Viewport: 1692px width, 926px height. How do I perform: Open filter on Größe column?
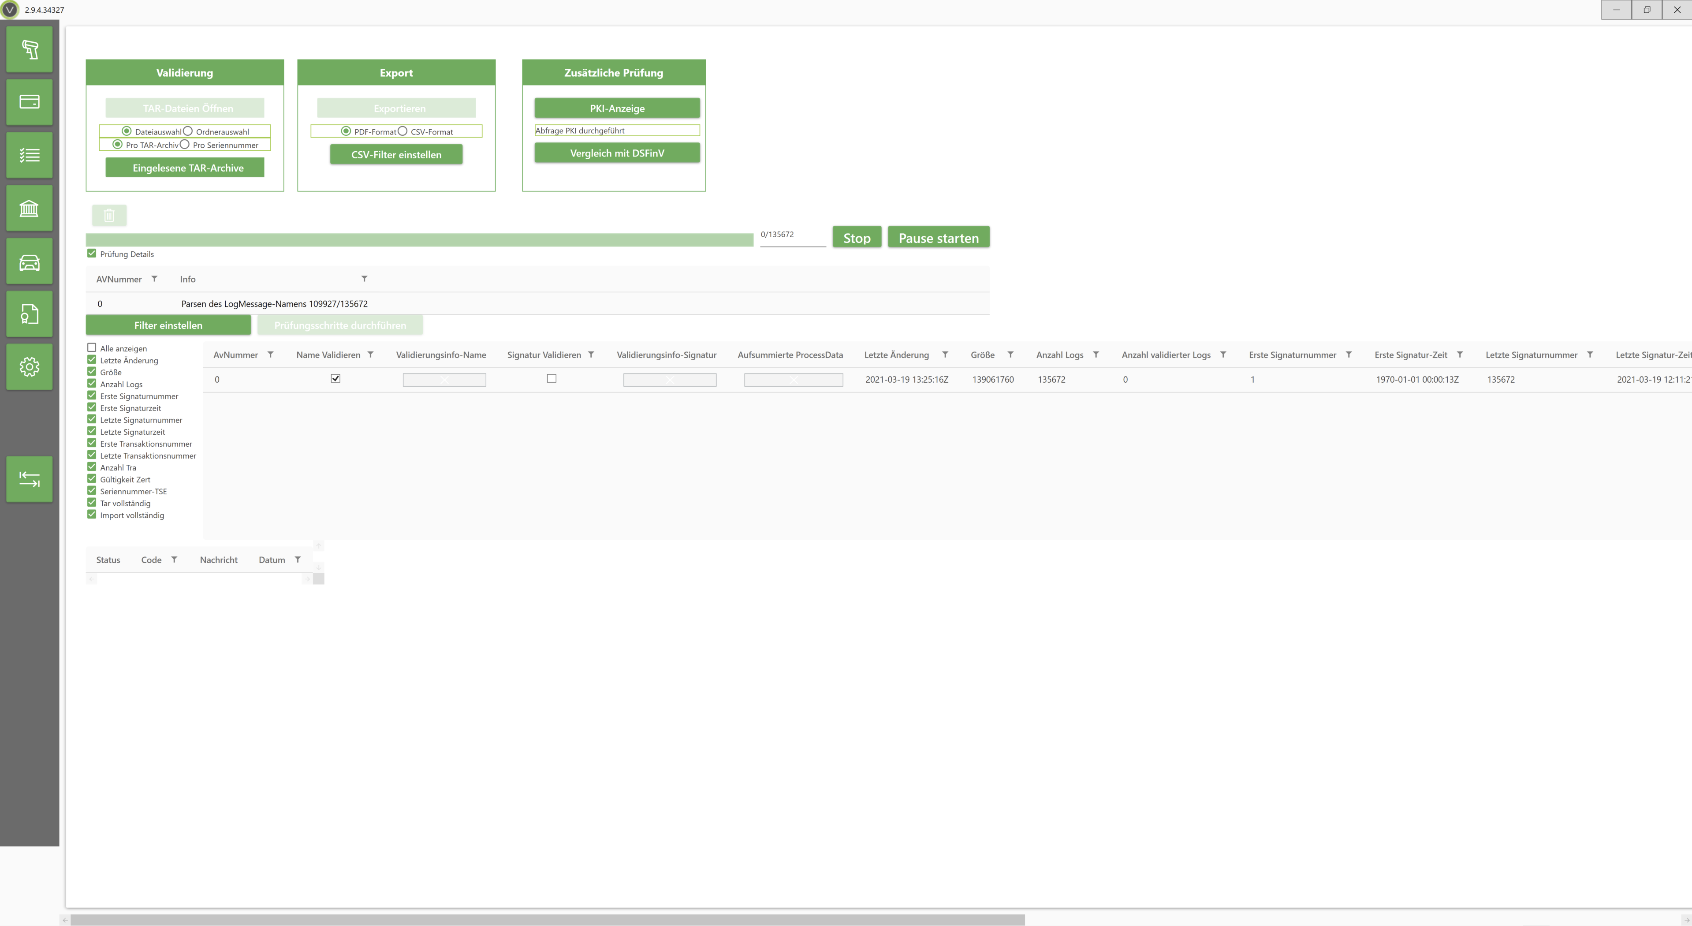pos(1010,355)
